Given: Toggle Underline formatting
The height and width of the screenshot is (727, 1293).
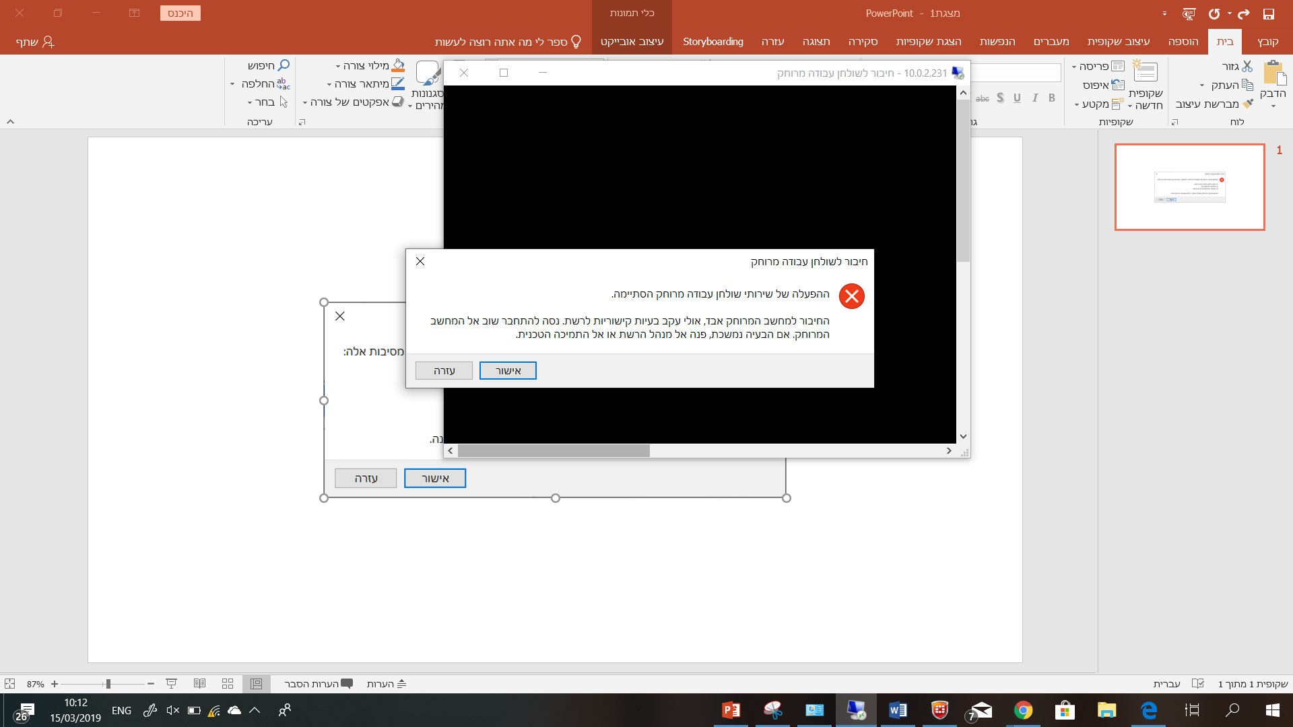Looking at the screenshot, I should (1017, 98).
